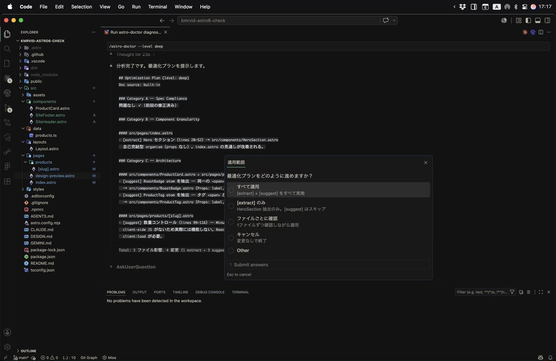Open Copilot status icon in status bar
This screenshot has width=556, height=361.
click(540, 357)
